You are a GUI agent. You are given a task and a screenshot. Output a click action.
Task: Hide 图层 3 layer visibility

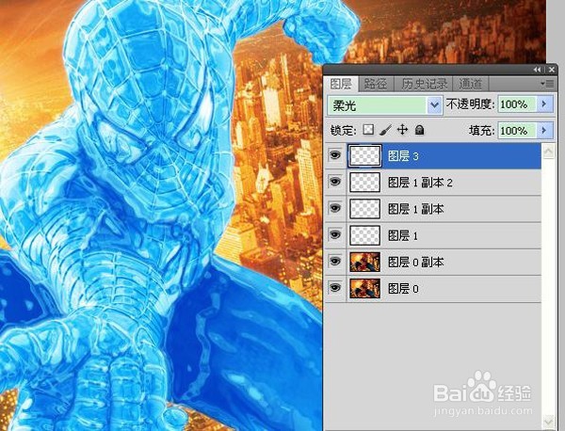coord(334,155)
